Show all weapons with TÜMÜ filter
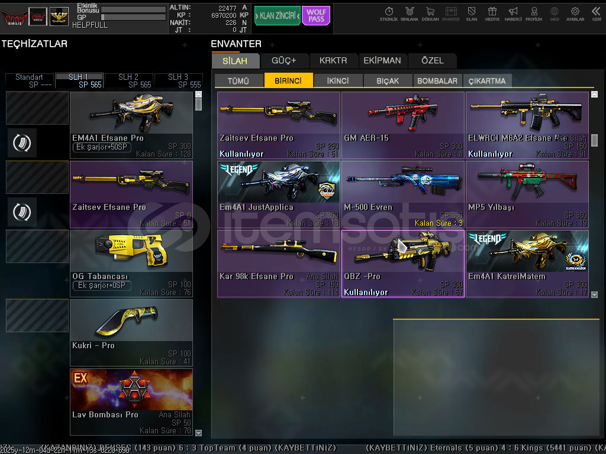The image size is (606, 454). point(238,80)
